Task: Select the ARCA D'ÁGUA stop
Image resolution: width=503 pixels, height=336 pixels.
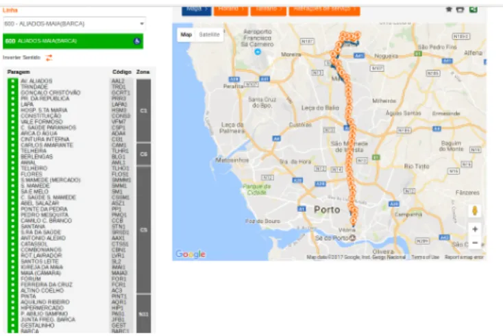Action: click(39, 134)
